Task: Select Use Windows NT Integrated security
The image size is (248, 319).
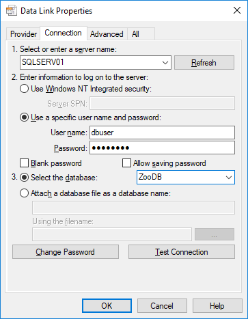Action: click(24, 89)
